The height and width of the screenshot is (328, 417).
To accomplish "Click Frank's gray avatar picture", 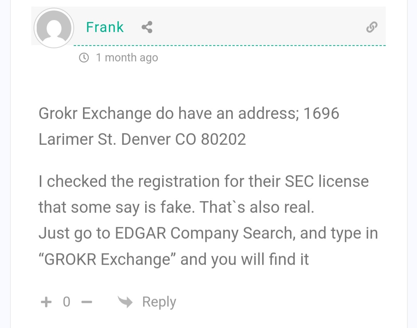I will (x=53, y=28).
